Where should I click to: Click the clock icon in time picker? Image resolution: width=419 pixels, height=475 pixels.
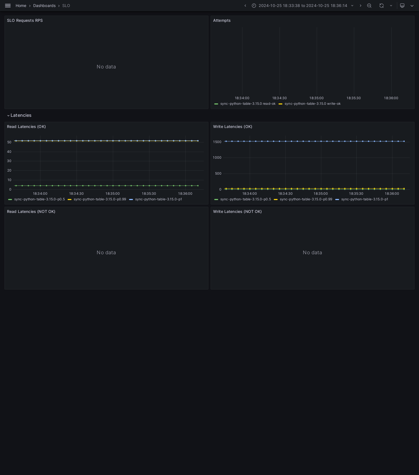pyautogui.click(x=254, y=6)
